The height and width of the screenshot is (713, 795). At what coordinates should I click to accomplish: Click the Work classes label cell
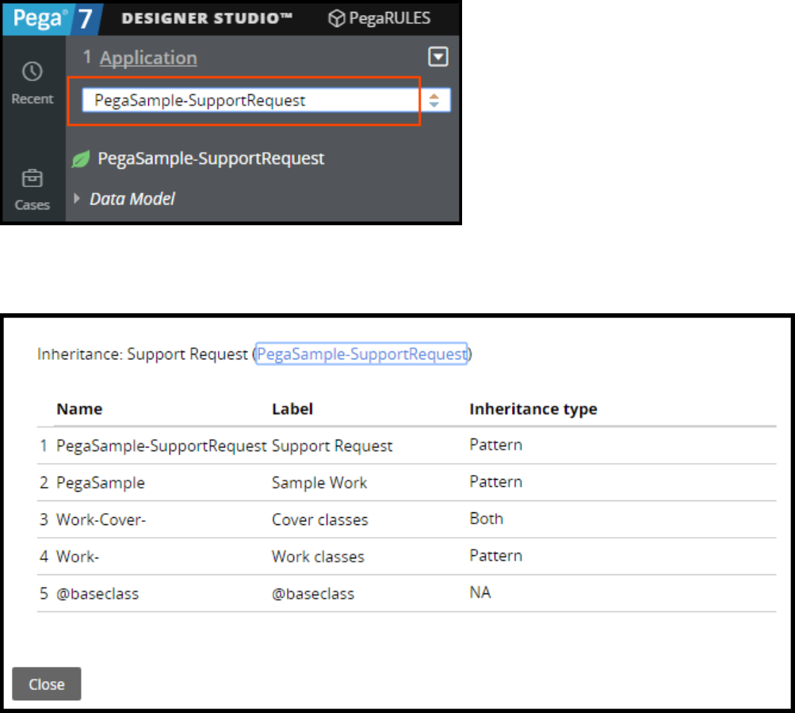(x=318, y=557)
